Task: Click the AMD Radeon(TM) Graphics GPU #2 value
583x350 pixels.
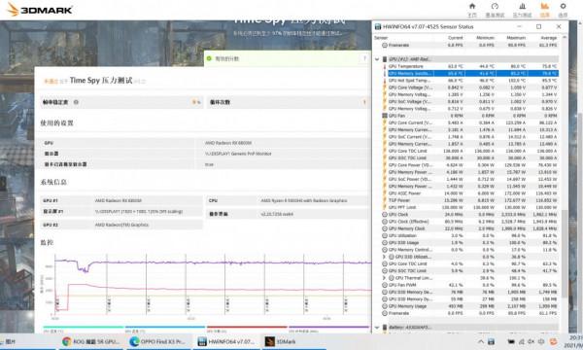Action: (x=121, y=225)
